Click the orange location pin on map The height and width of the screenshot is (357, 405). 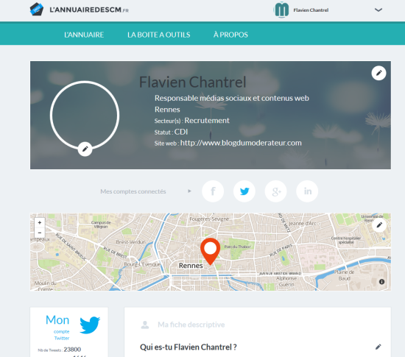point(211,252)
